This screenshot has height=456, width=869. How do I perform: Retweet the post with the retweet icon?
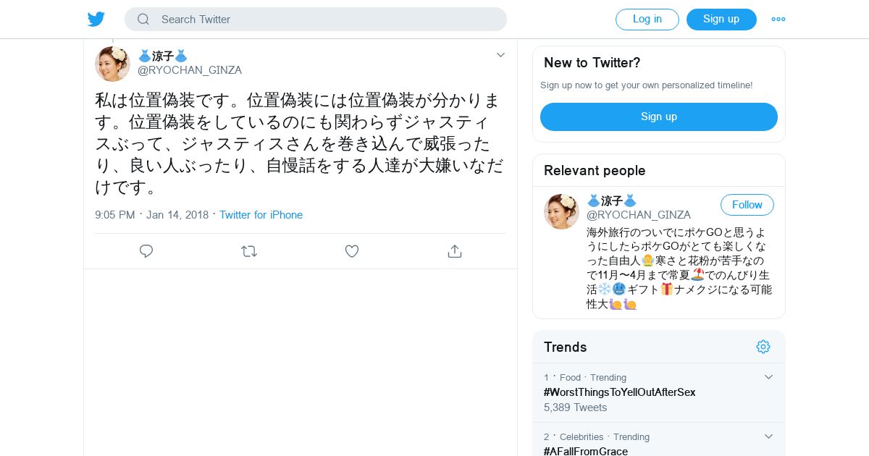[x=249, y=251]
